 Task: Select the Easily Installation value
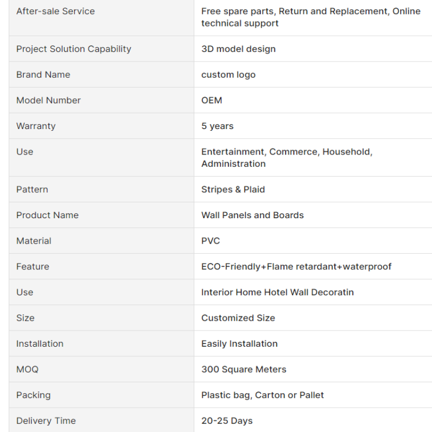pos(239,343)
